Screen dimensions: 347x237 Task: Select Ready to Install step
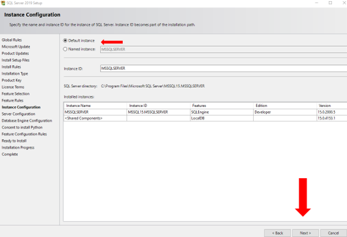(14, 141)
